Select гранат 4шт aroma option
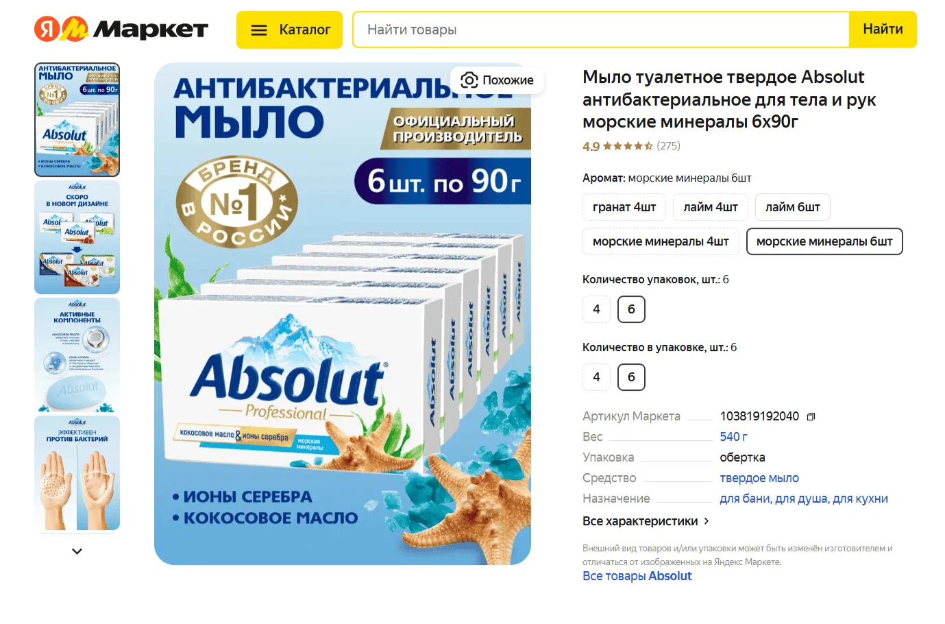 point(624,207)
